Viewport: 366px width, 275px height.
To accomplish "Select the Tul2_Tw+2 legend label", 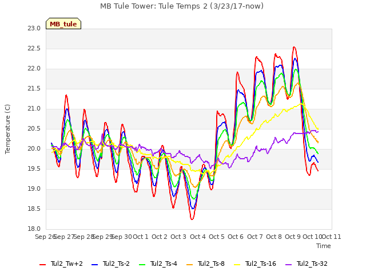I will click(67, 264).
